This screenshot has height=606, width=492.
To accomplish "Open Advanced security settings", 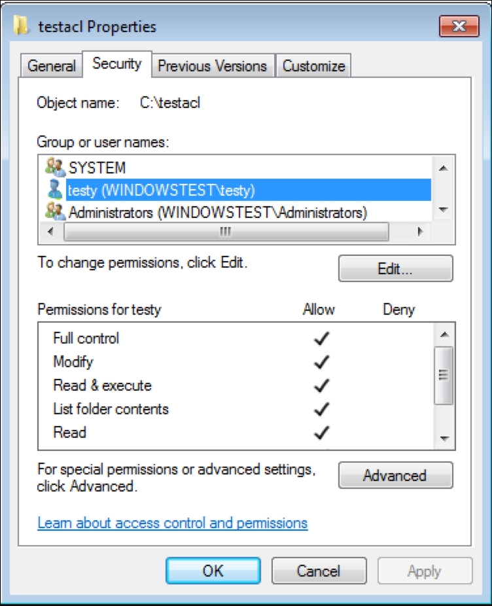I will pyautogui.click(x=395, y=476).
